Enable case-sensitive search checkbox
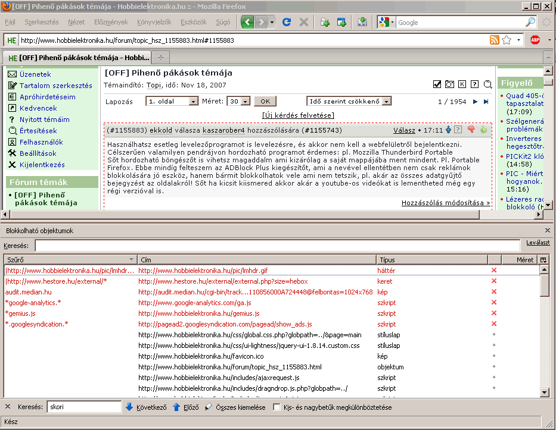Image resolution: width=556 pixels, height=430 pixels. point(277,407)
